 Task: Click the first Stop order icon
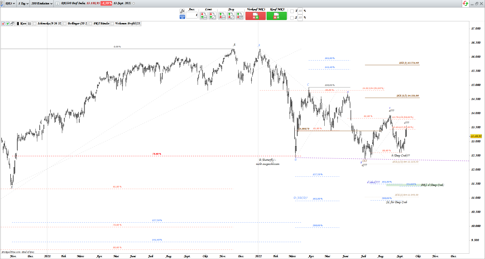[x=222, y=16]
